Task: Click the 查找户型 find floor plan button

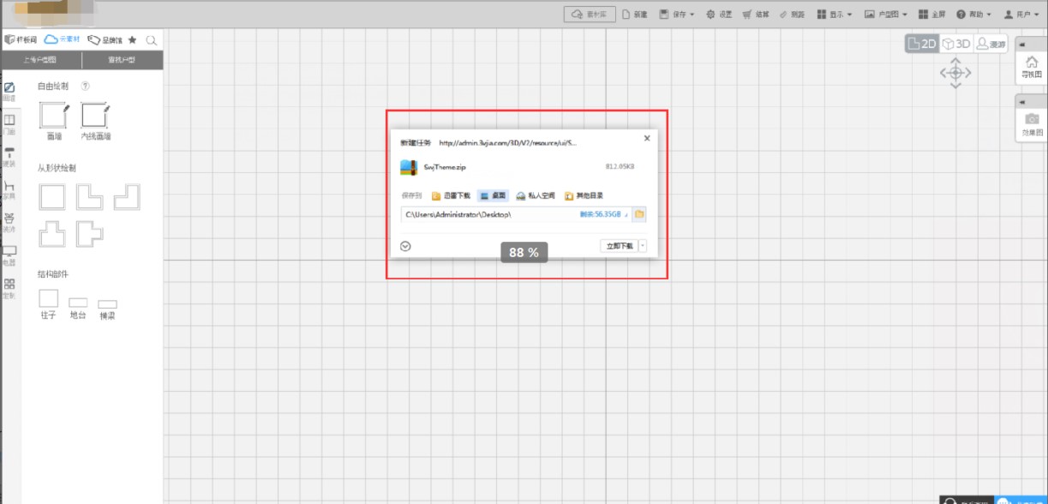Action: click(122, 60)
